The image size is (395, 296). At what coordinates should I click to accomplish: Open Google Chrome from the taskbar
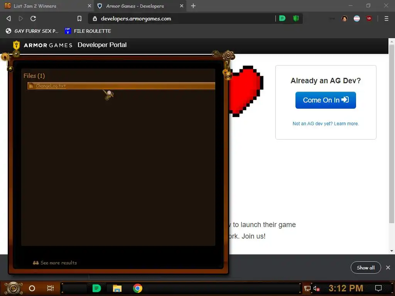tap(138, 288)
